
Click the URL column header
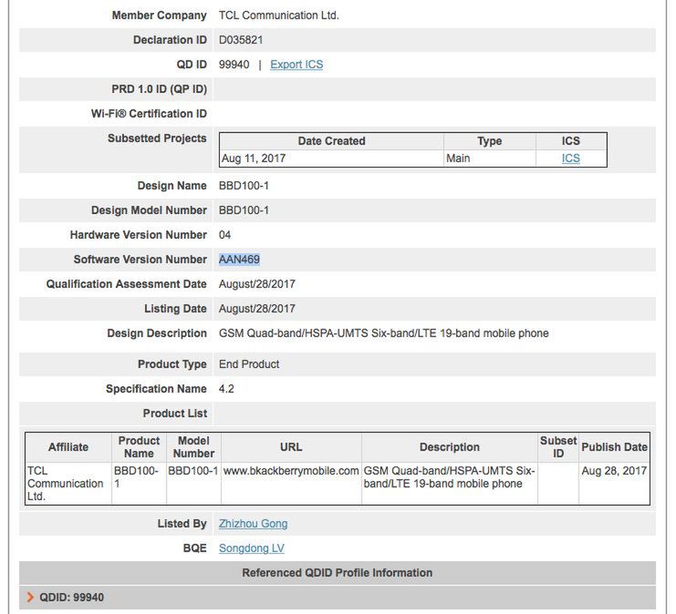(x=291, y=447)
